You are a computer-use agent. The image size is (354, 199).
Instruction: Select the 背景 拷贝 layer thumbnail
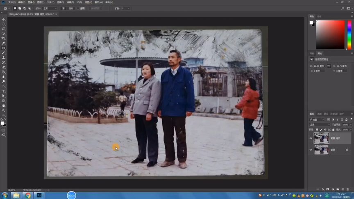321,138
